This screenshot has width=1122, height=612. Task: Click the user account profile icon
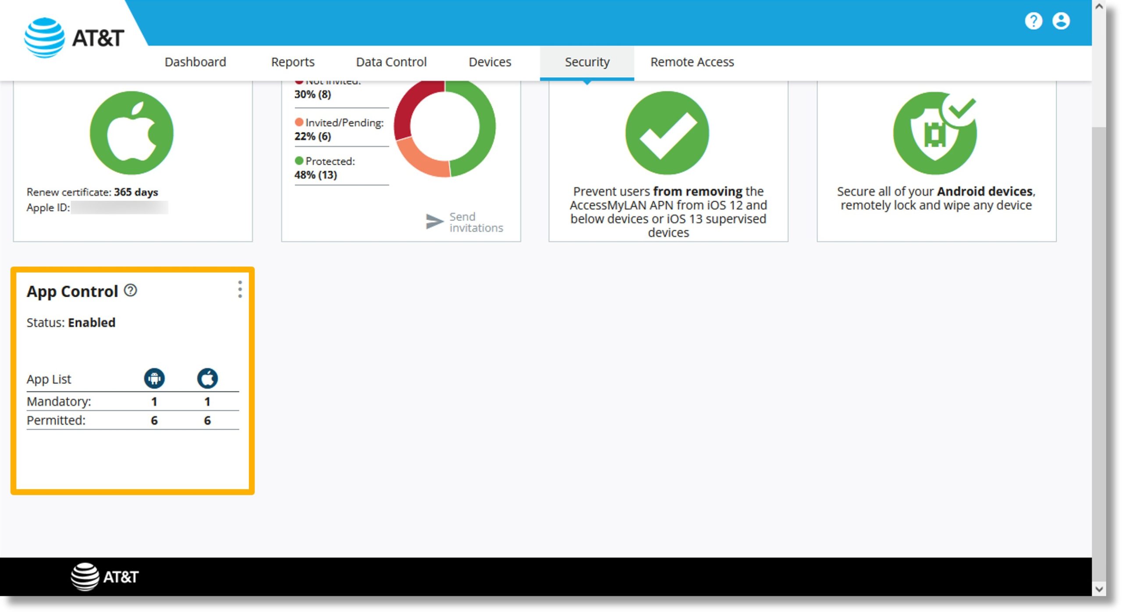click(x=1061, y=20)
